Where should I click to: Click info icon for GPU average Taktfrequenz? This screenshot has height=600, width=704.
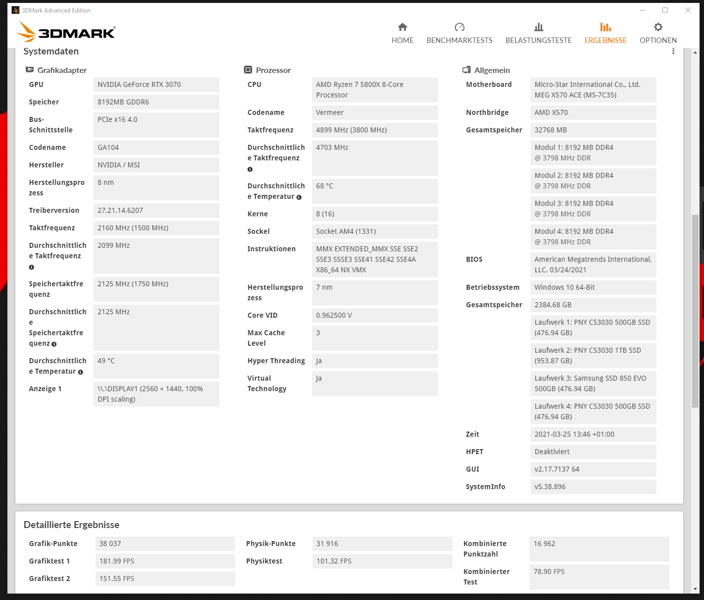(31, 267)
